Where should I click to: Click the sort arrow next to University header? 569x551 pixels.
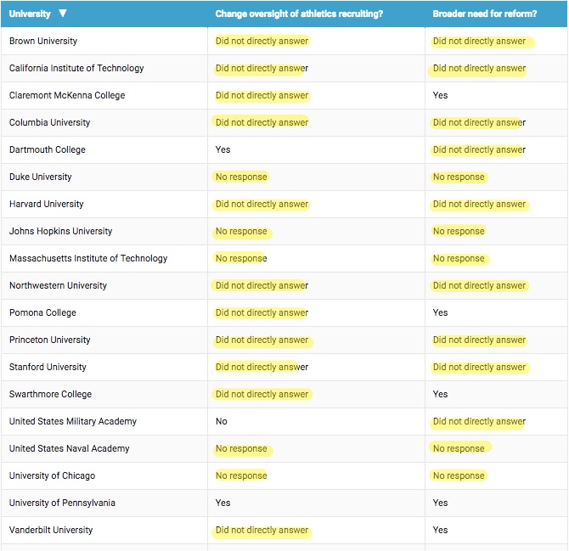(63, 14)
